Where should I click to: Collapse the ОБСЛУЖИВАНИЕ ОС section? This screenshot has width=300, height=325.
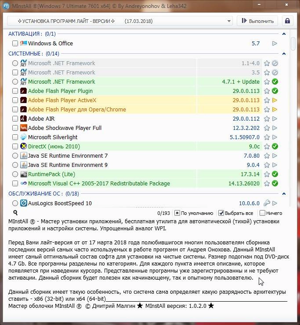(284, 194)
